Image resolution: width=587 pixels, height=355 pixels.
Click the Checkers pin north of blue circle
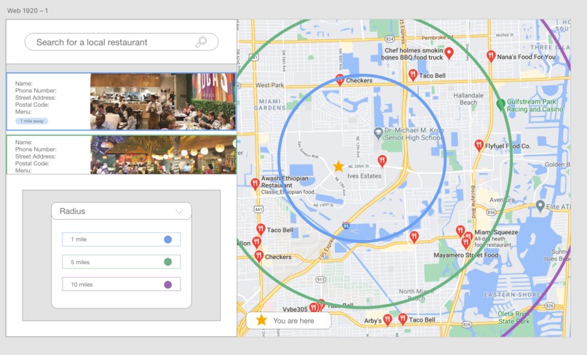(339, 80)
